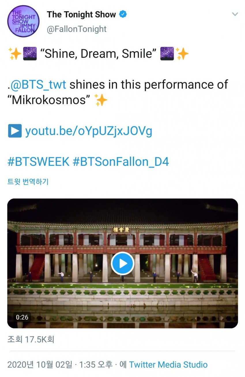Open the "The Tonight Show" display name
Image resolution: width=245 pixels, height=377 pixels.
[x=81, y=14]
